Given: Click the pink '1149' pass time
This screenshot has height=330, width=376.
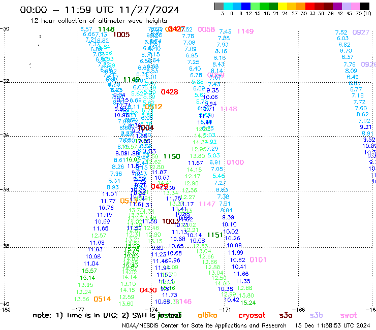Looking at the screenshot, I should [x=245, y=31].
